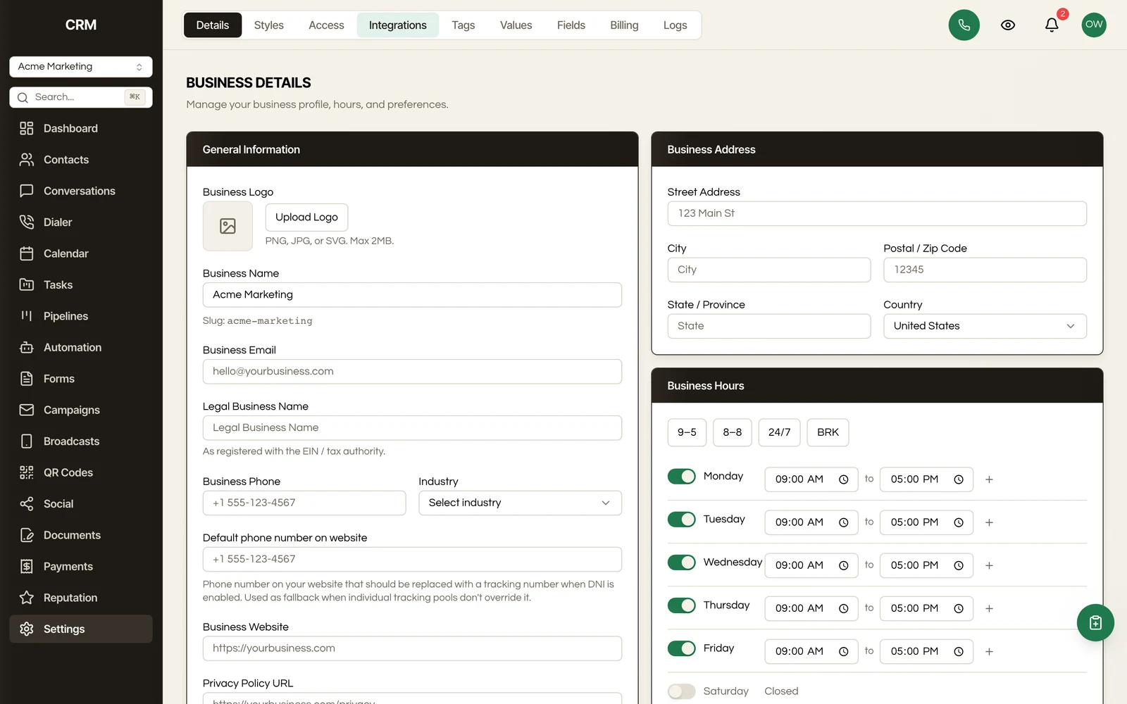Open the Country dropdown
The width and height of the screenshot is (1127, 704).
[x=985, y=326]
